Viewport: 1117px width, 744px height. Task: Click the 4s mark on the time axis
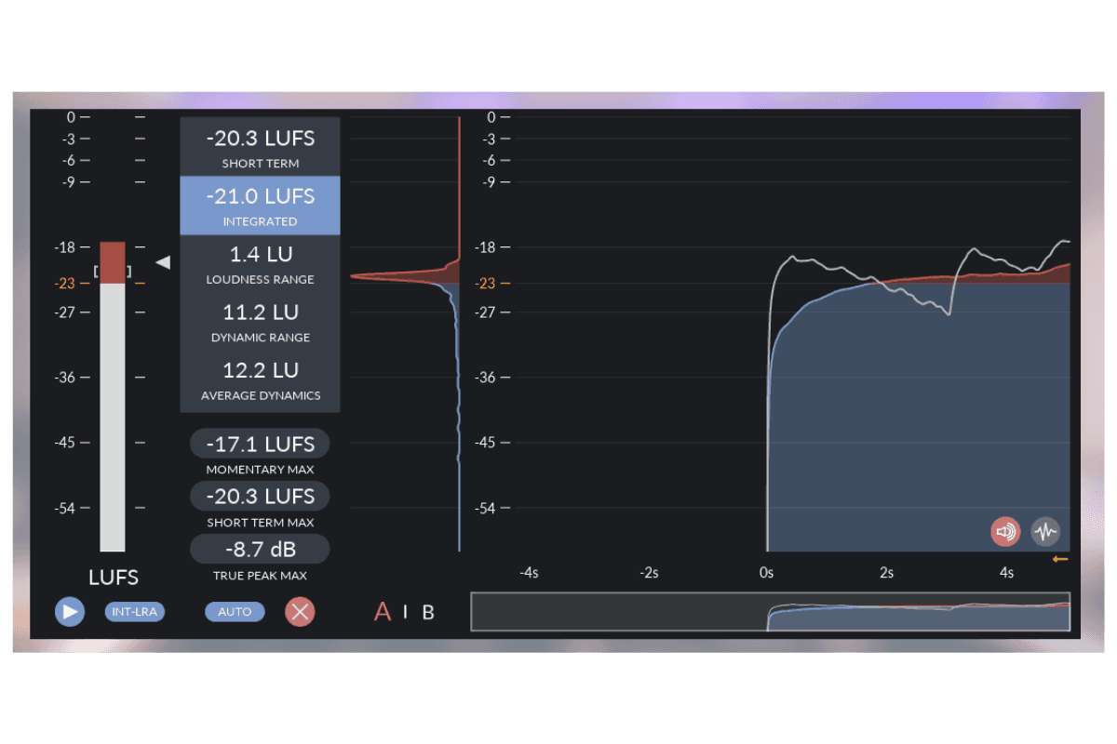coord(1006,573)
